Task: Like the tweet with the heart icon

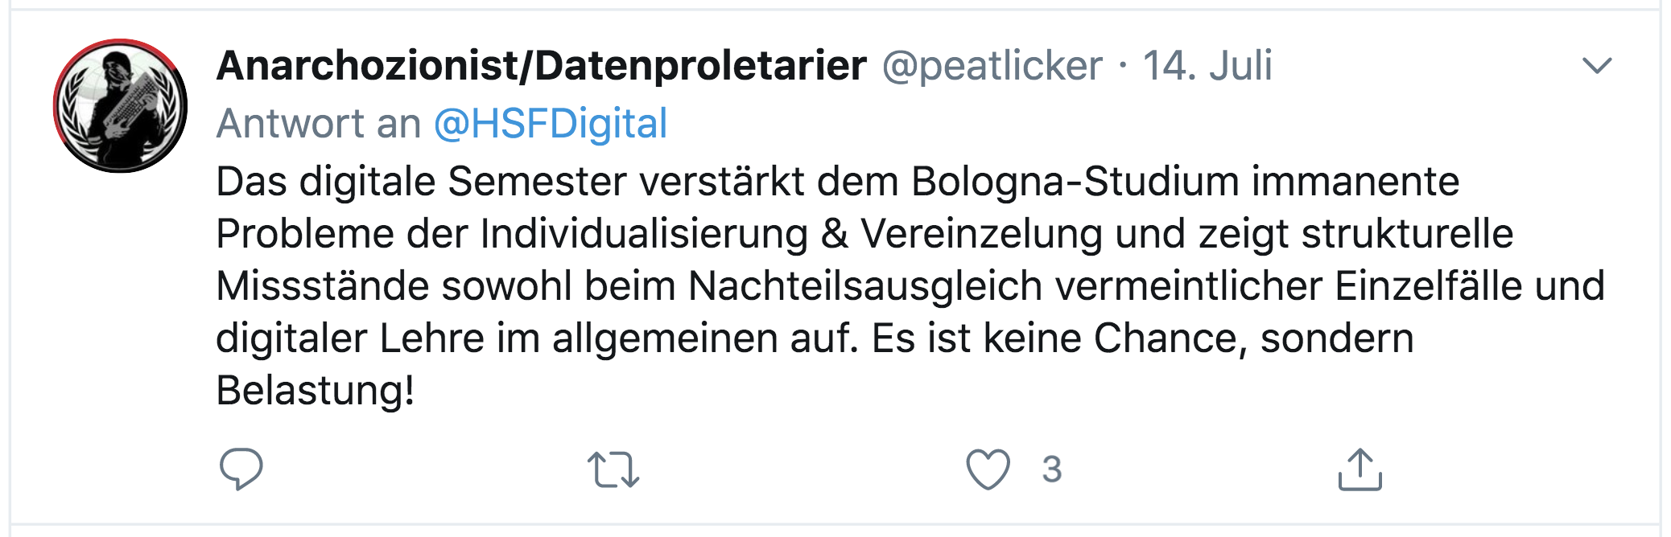Action: [x=988, y=469]
